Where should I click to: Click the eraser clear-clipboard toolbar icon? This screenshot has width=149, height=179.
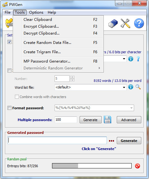click(113, 24)
